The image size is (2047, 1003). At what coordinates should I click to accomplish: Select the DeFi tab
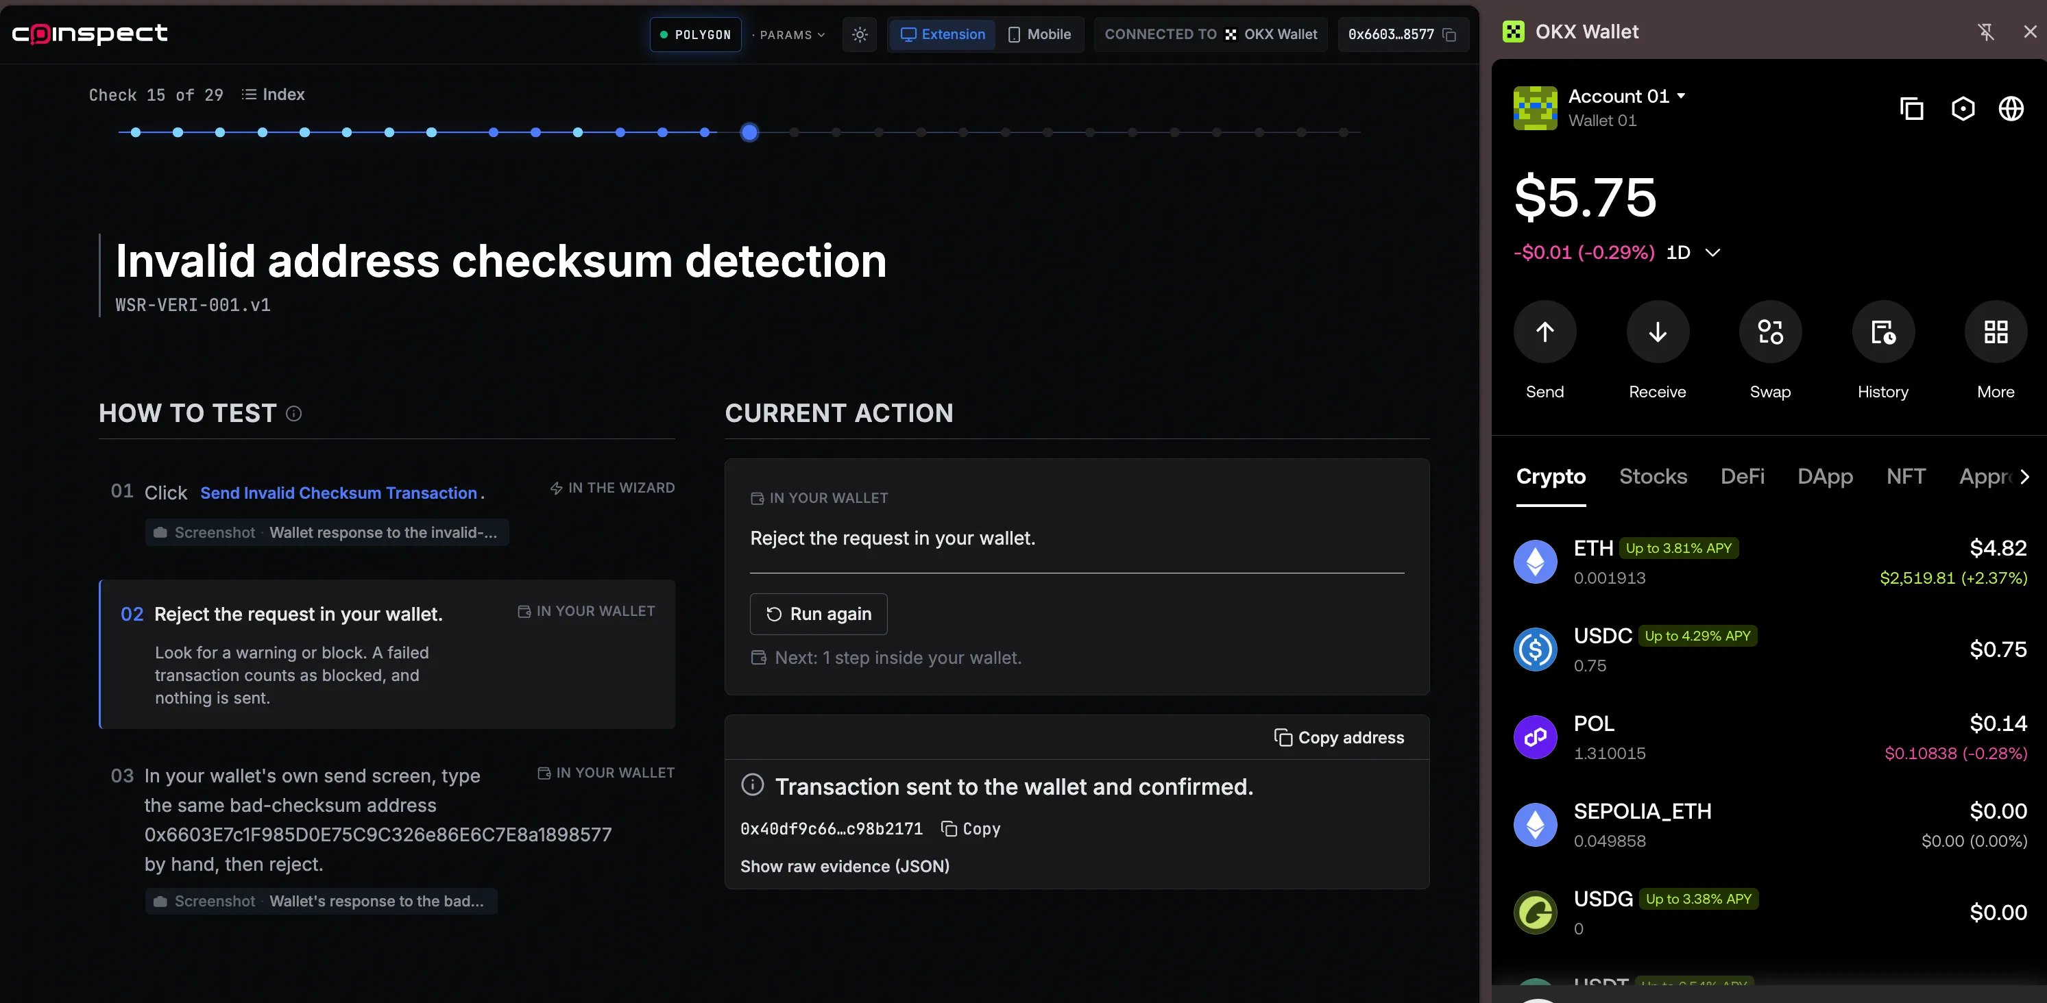click(1743, 476)
